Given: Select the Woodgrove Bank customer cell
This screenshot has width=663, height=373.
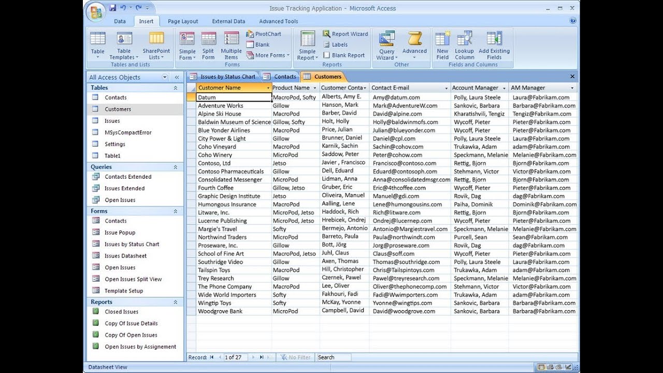Looking at the screenshot, I should point(234,311).
